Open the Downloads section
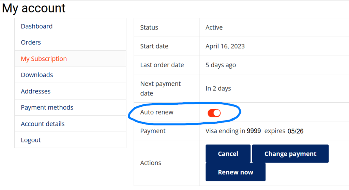Image resolution: width=349 pixels, height=190 pixels. [x=37, y=75]
